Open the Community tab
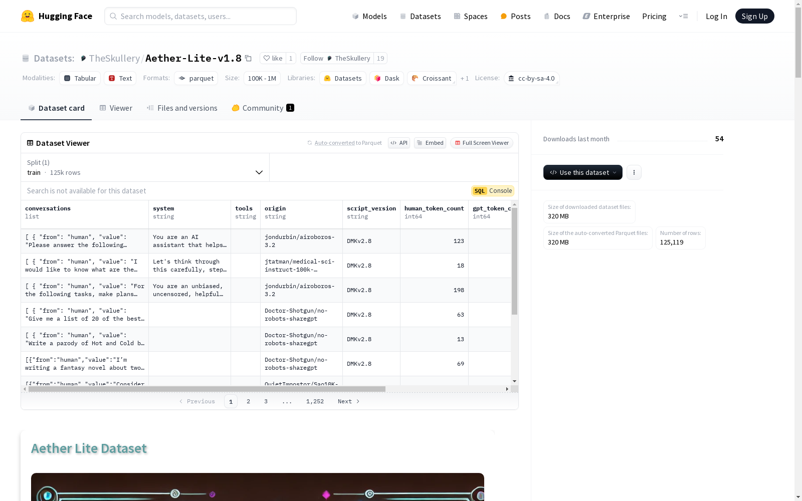802x501 pixels. [263, 108]
